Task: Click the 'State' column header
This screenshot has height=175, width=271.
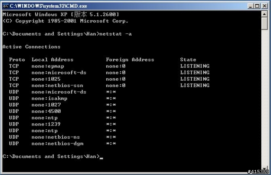Action: 188,60
